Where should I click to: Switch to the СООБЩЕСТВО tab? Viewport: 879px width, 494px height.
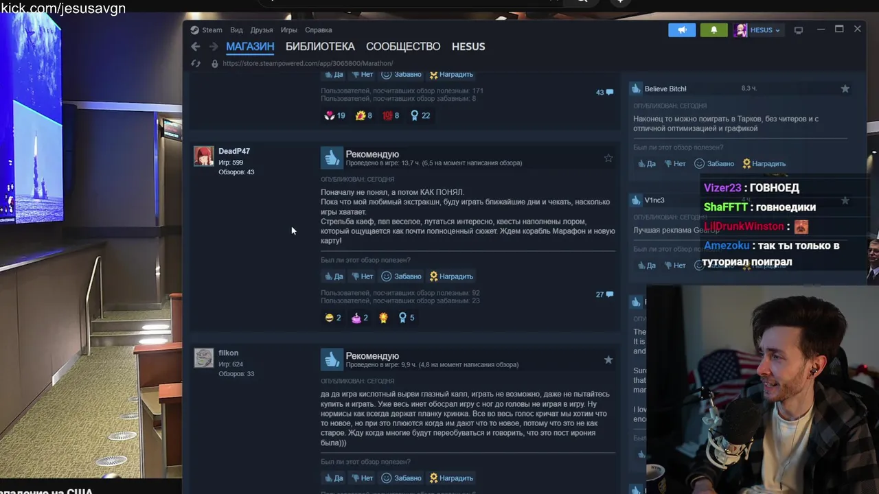403,47
